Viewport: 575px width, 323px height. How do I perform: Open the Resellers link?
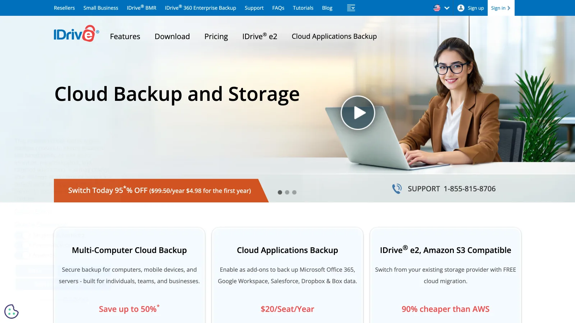click(x=64, y=8)
